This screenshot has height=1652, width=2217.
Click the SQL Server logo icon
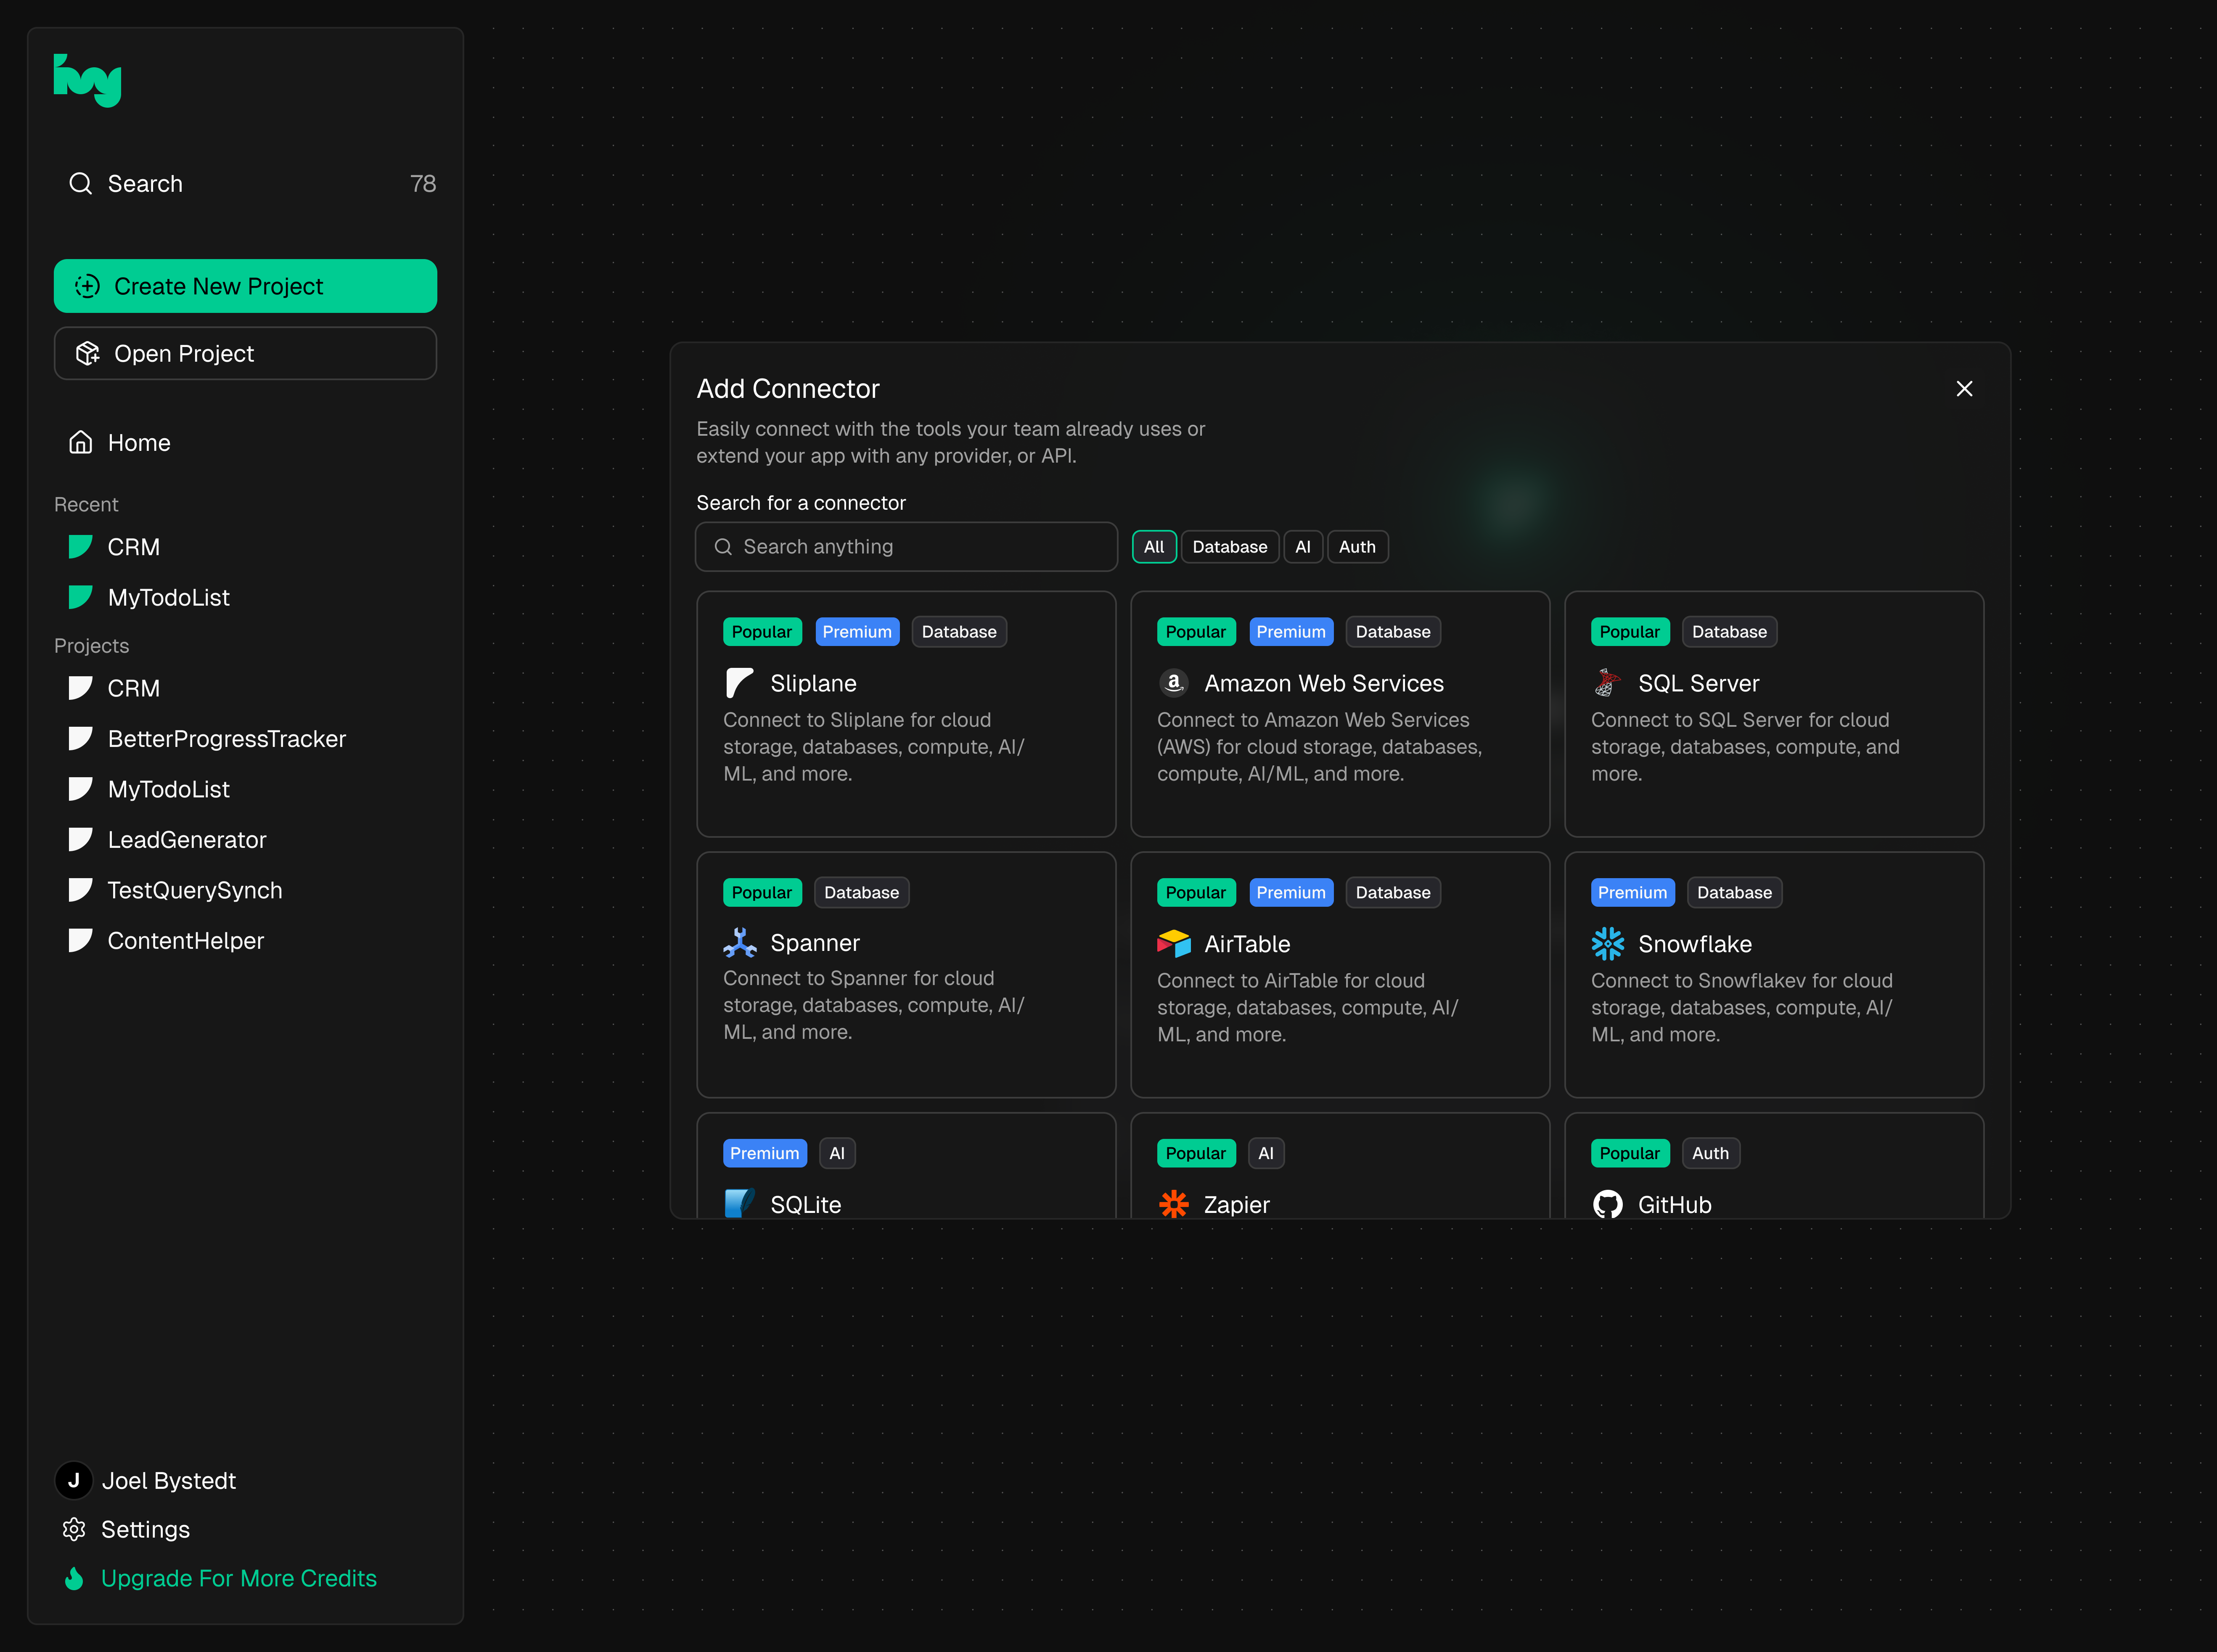click(1607, 683)
